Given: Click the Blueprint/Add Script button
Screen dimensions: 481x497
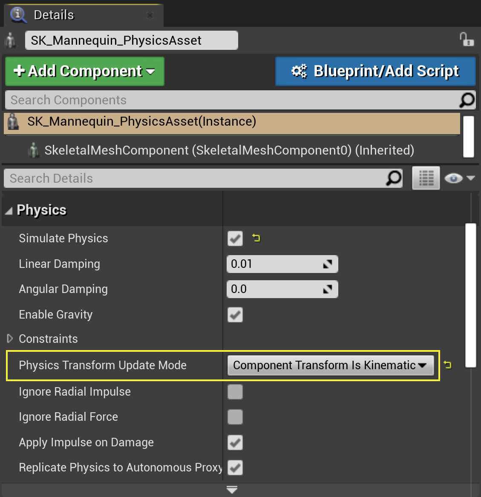Looking at the screenshot, I should [x=375, y=71].
